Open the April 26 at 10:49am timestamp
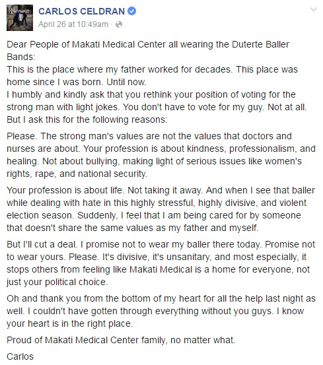Screen dimensions: 323x365 click(x=73, y=24)
